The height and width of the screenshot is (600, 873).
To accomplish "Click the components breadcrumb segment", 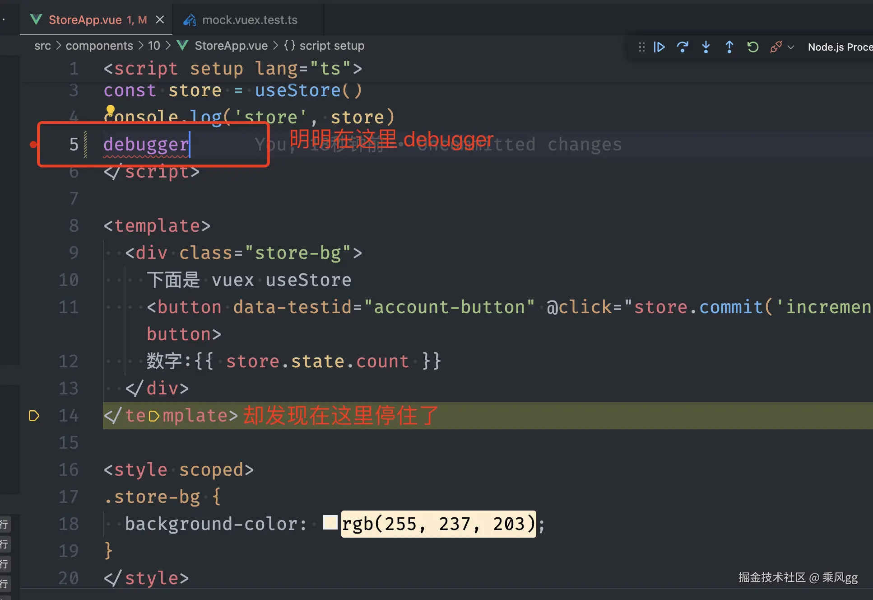I will (x=99, y=46).
